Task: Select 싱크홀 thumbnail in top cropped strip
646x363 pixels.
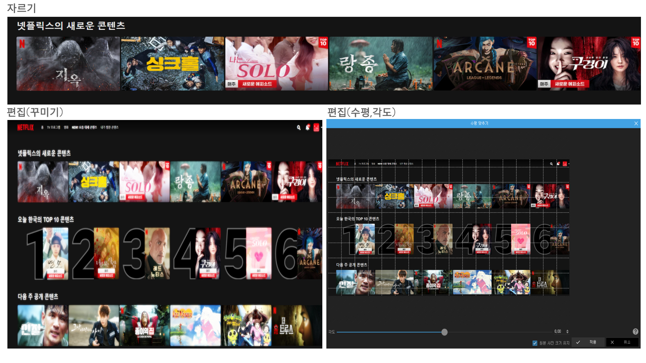Action: pyautogui.click(x=172, y=64)
